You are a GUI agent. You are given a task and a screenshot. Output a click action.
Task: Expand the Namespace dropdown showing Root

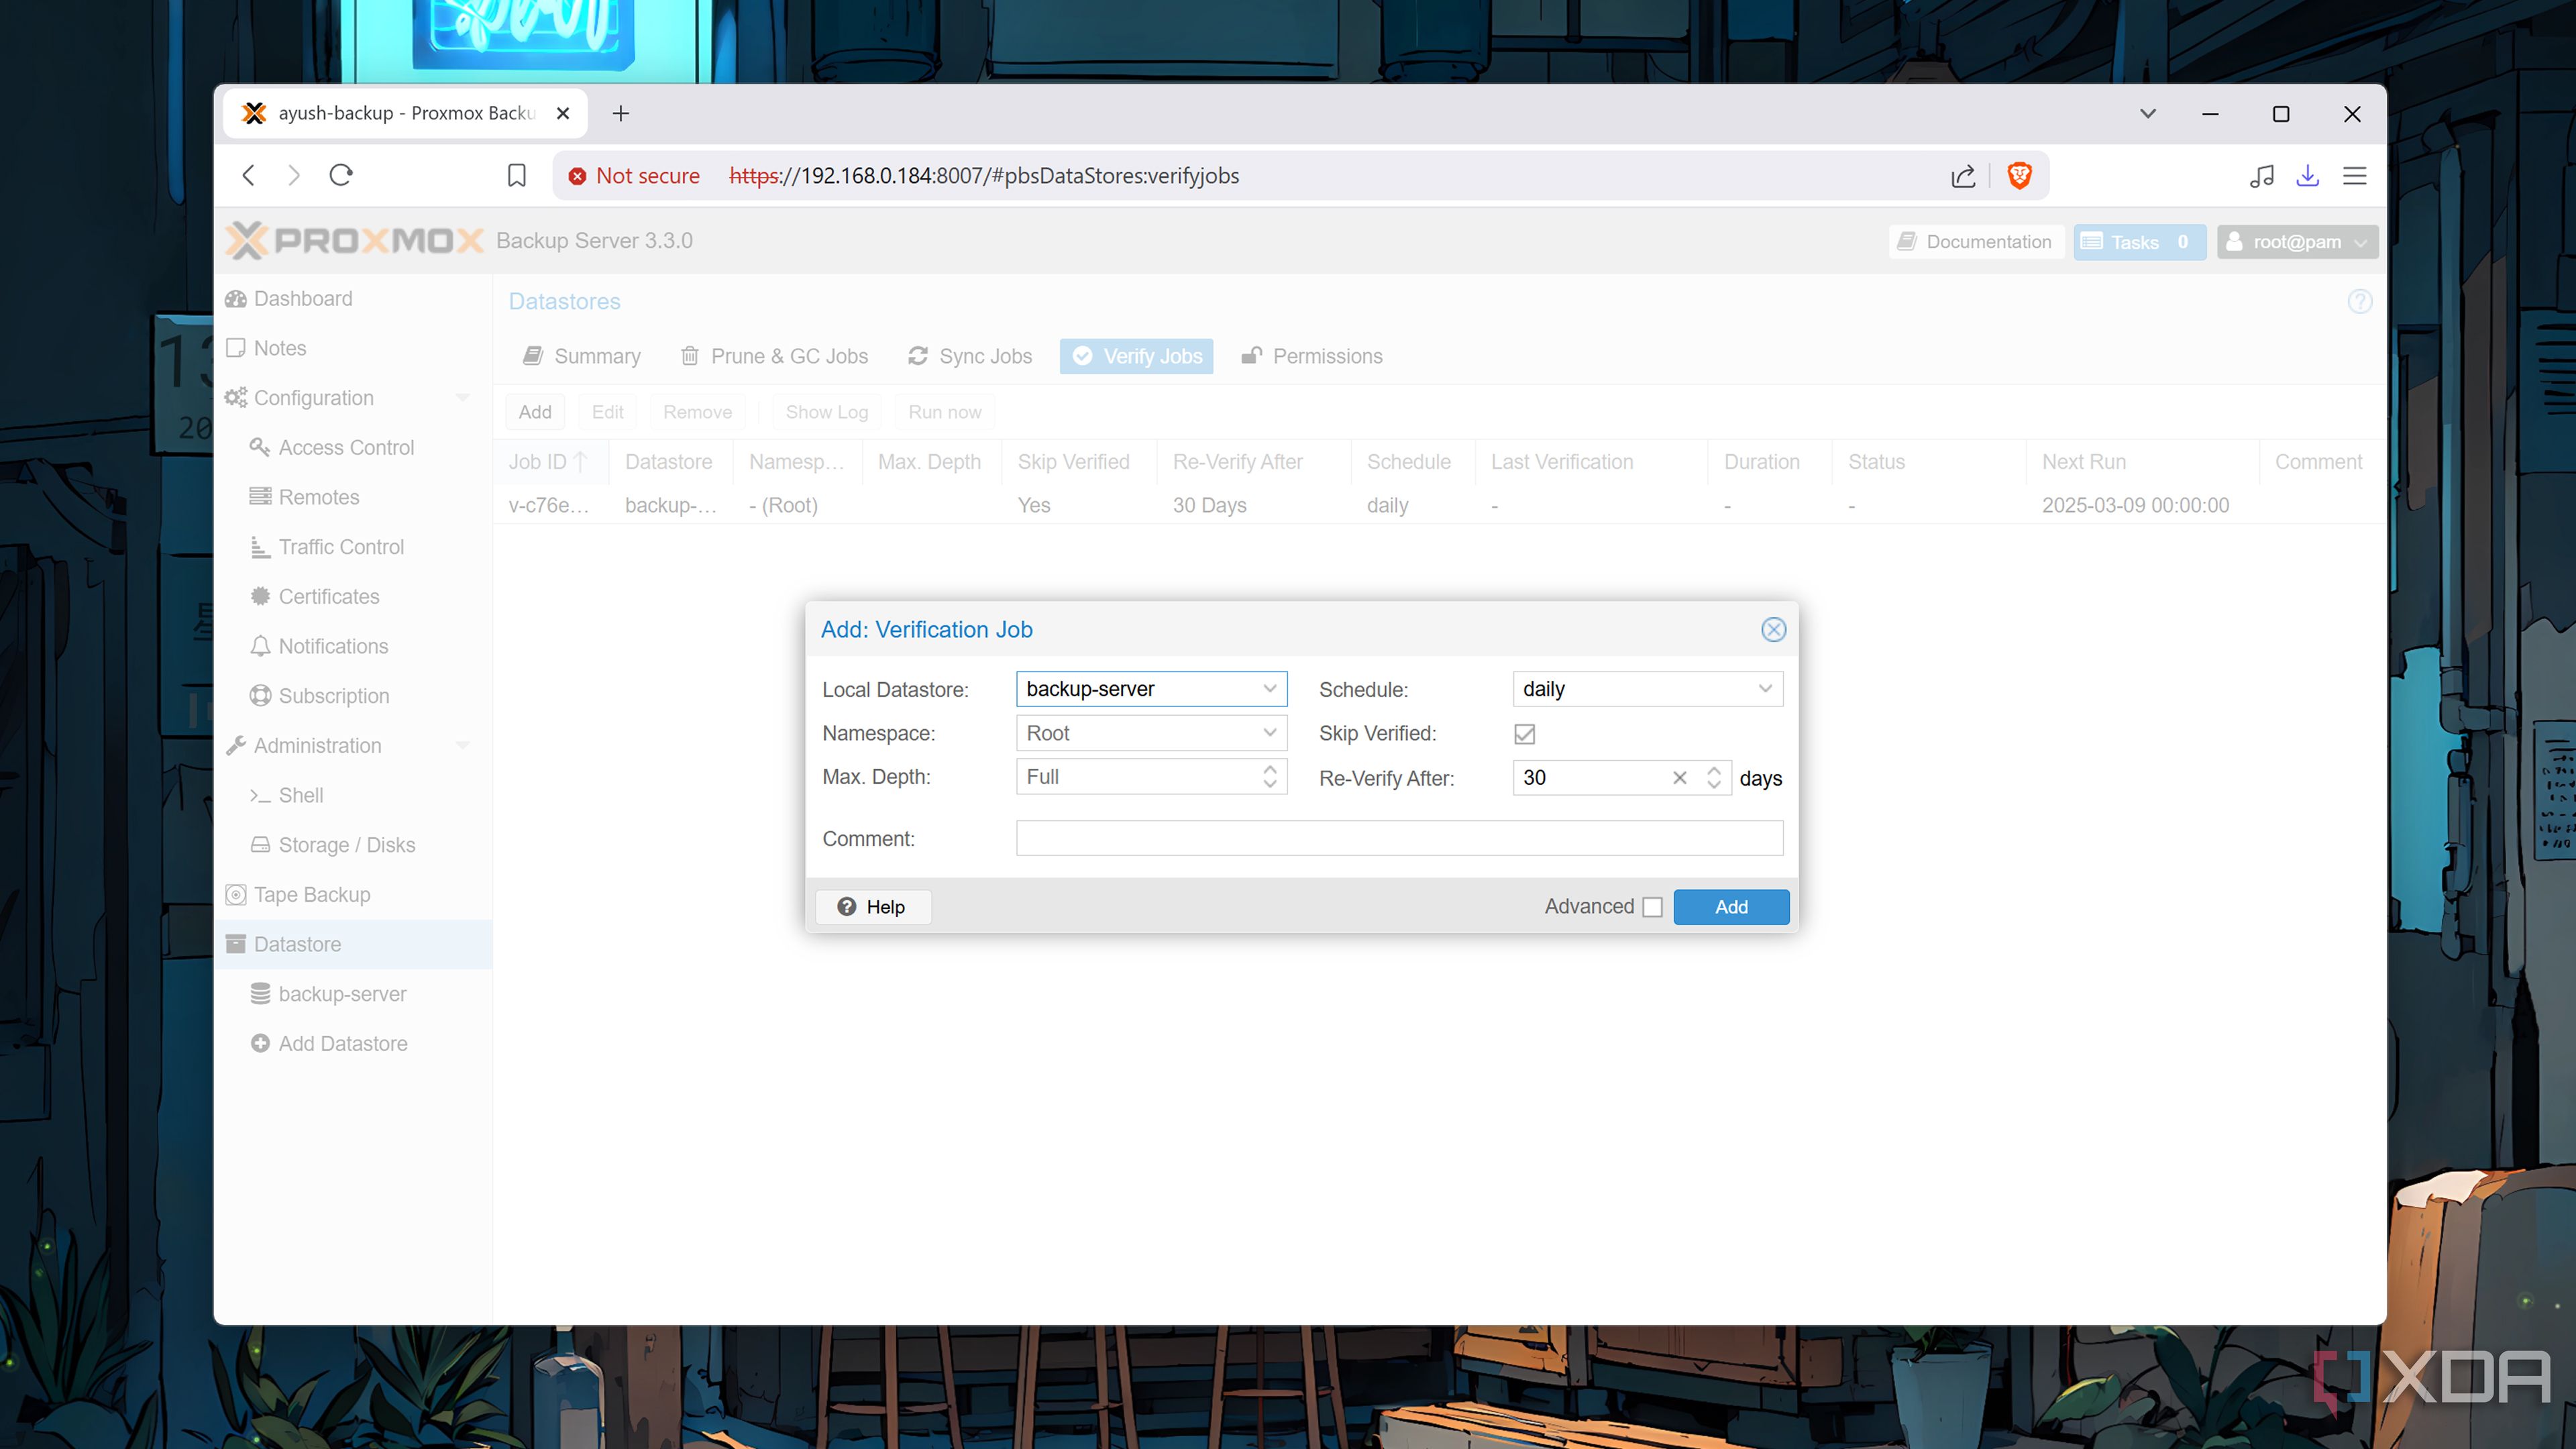(x=1269, y=733)
